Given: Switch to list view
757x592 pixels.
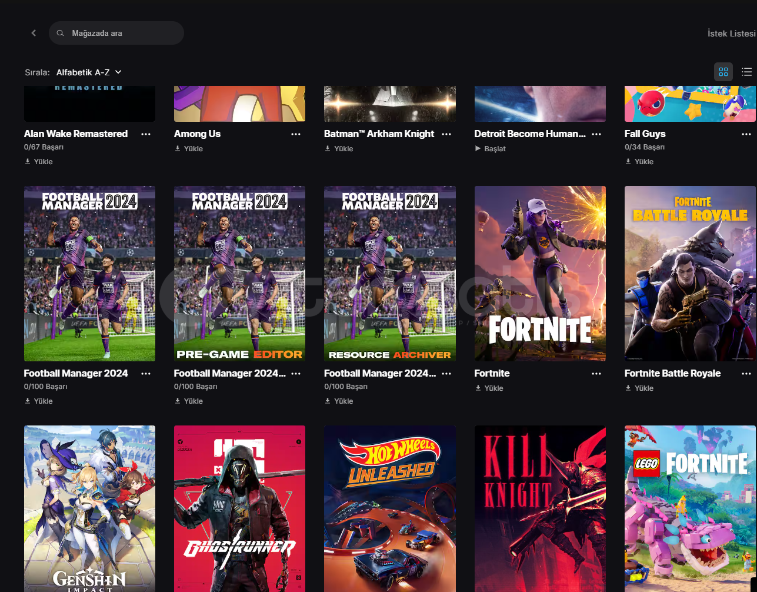Looking at the screenshot, I should pos(747,72).
